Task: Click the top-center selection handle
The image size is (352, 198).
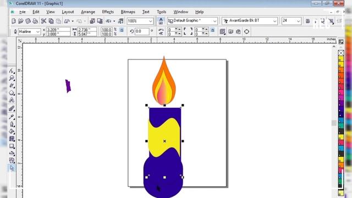Action: [x=164, y=105]
